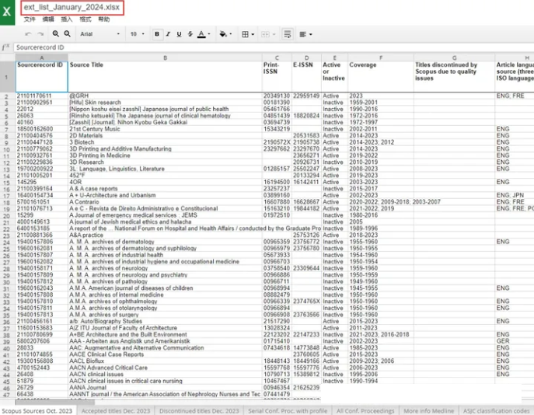The width and height of the screenshot is (534, 415).
Task: Toggle italic formatting
Action: [168, 34]
